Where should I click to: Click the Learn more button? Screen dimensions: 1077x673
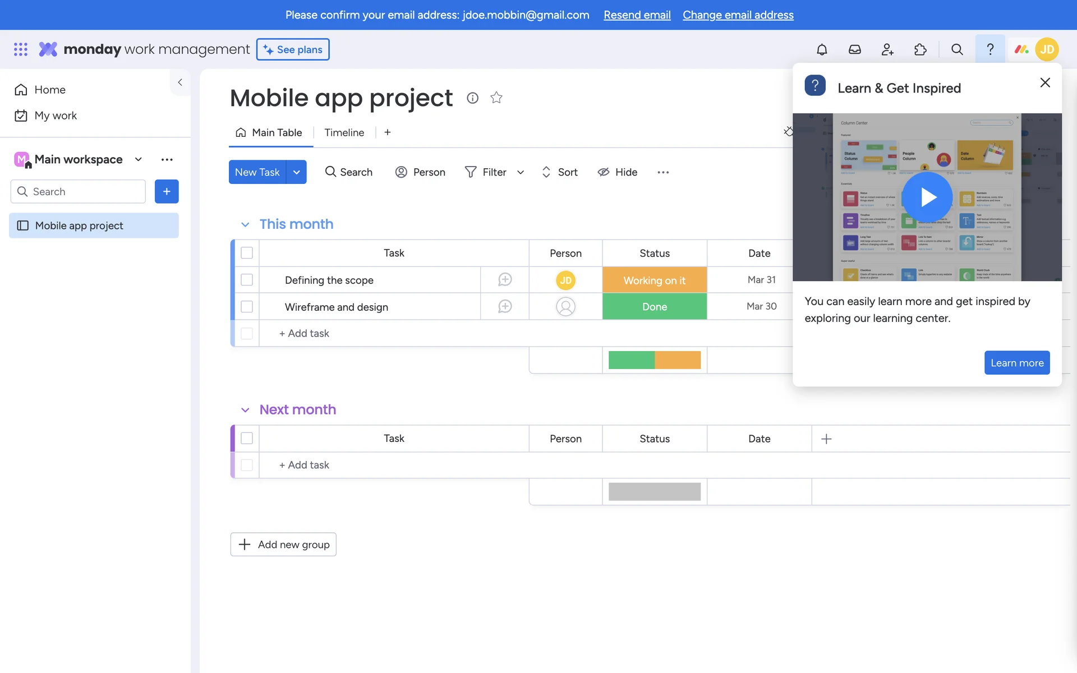tap(1016, 363)
